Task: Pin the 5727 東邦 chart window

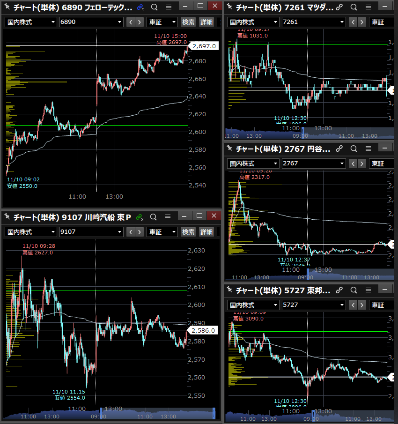Action: point(229,290)
